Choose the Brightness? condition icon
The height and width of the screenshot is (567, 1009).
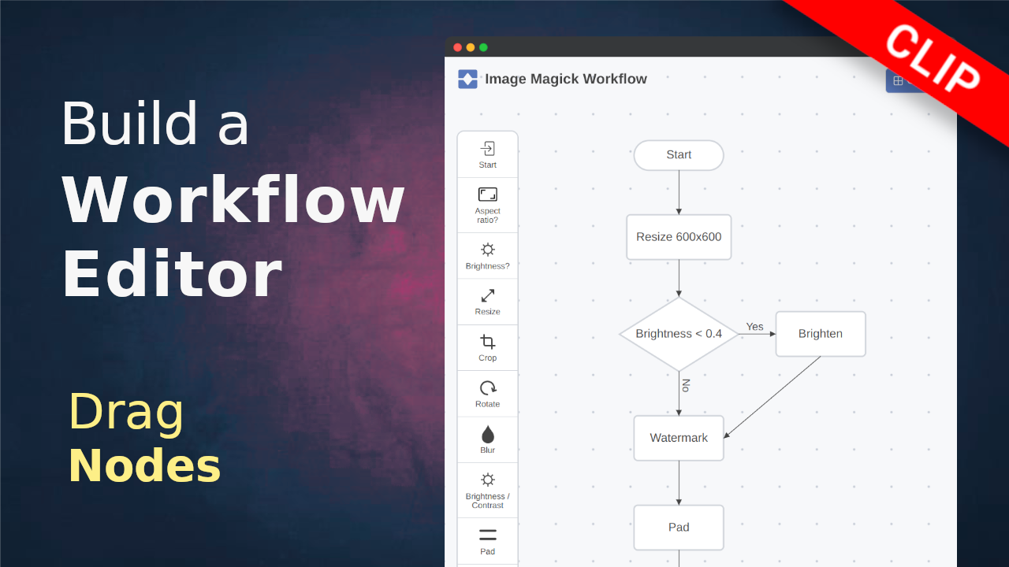pos(487,250)
